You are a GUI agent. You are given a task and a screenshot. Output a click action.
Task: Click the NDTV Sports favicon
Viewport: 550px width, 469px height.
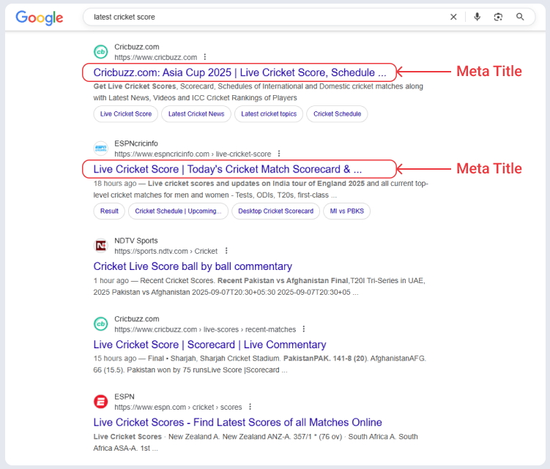(100, 246)
